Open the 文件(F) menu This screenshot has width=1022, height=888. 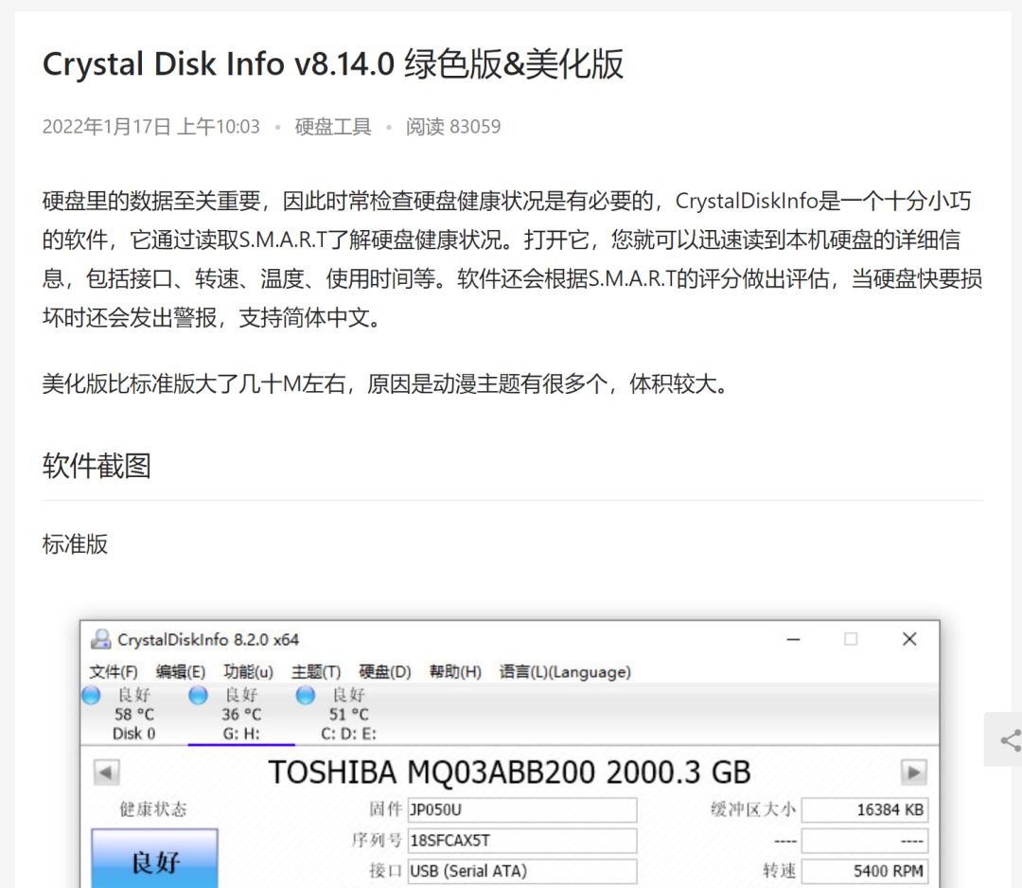tap(114, 671)
